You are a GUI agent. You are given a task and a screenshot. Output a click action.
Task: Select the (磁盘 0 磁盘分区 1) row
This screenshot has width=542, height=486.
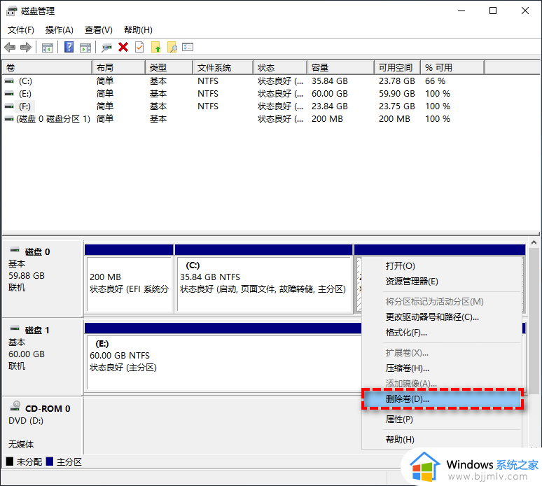(x=244, y=119)
